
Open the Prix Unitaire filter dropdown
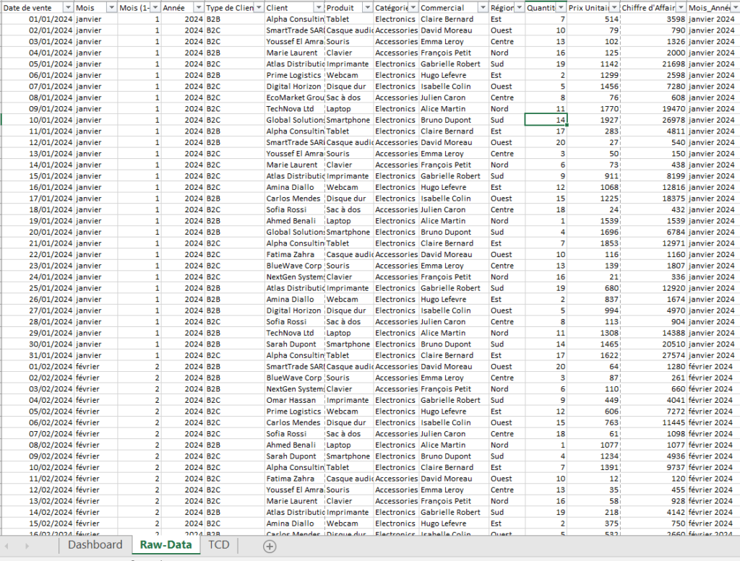[x=614, y=8]
